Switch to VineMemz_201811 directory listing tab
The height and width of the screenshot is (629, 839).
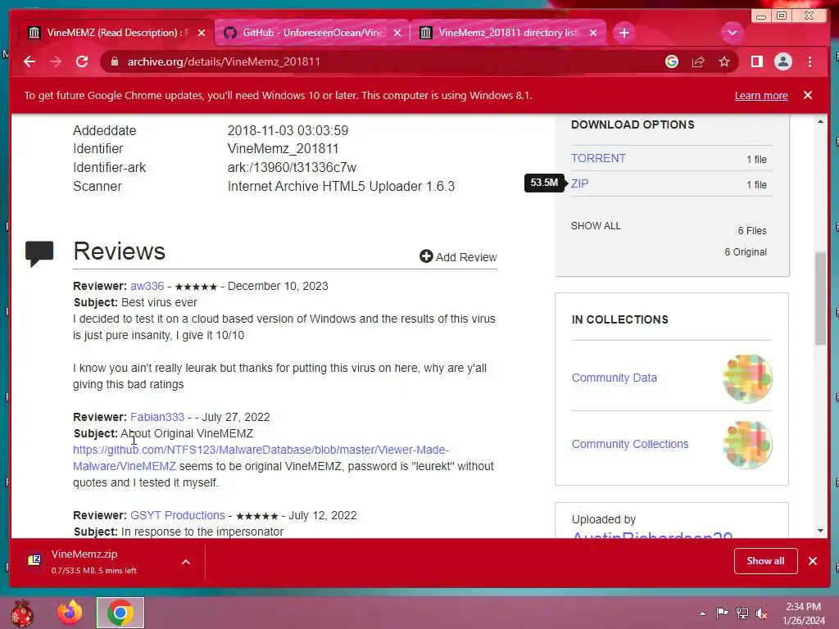click(508, 33)
